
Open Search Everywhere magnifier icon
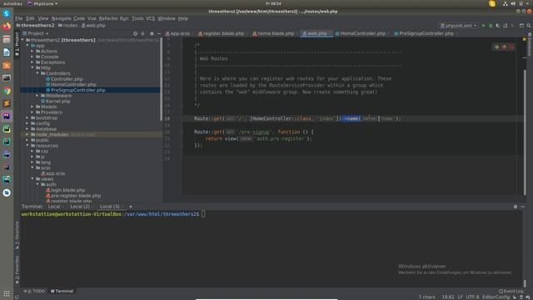[529, 26]
